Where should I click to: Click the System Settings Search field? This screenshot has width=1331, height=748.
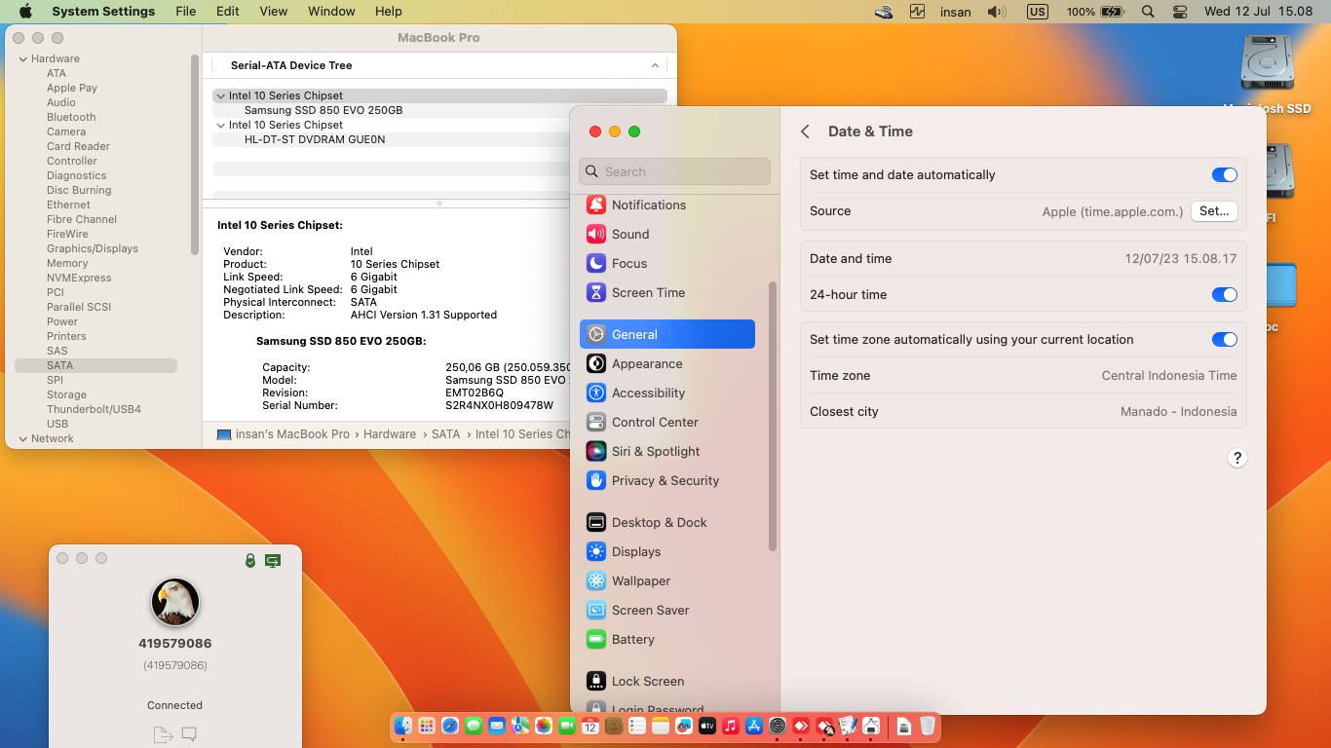674,171
